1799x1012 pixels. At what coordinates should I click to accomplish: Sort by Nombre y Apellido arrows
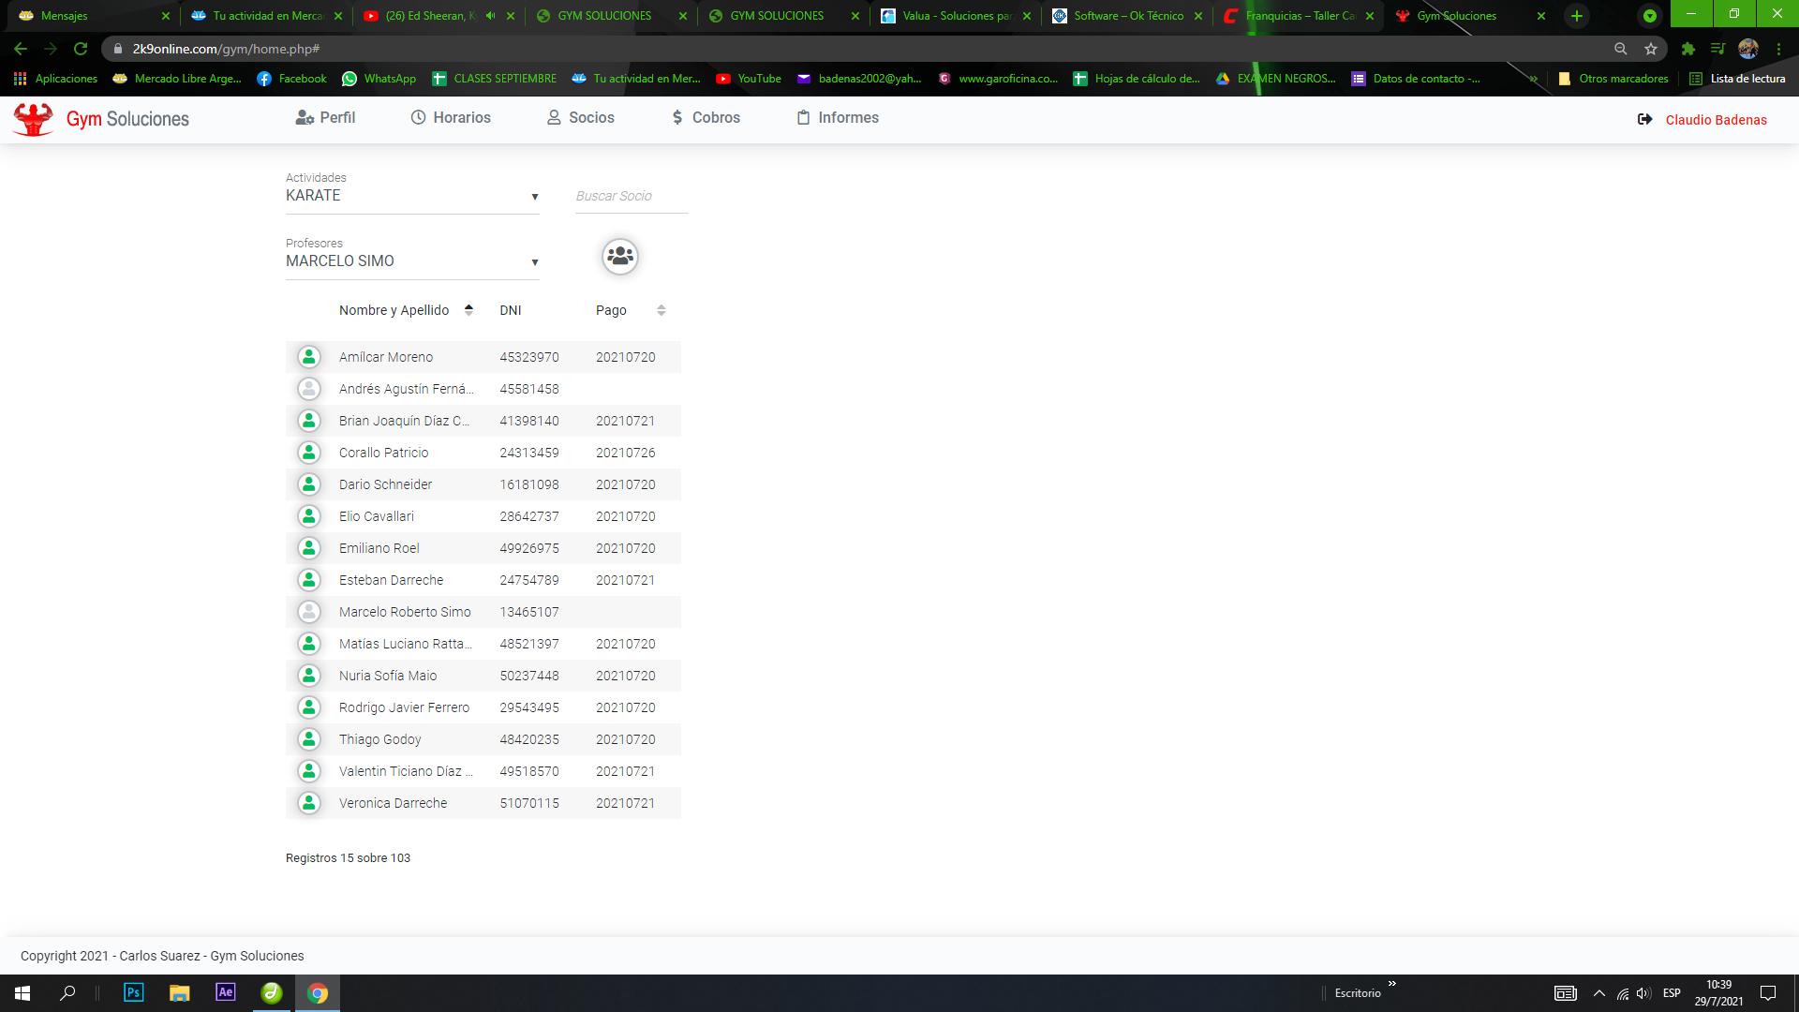[468, 310]
